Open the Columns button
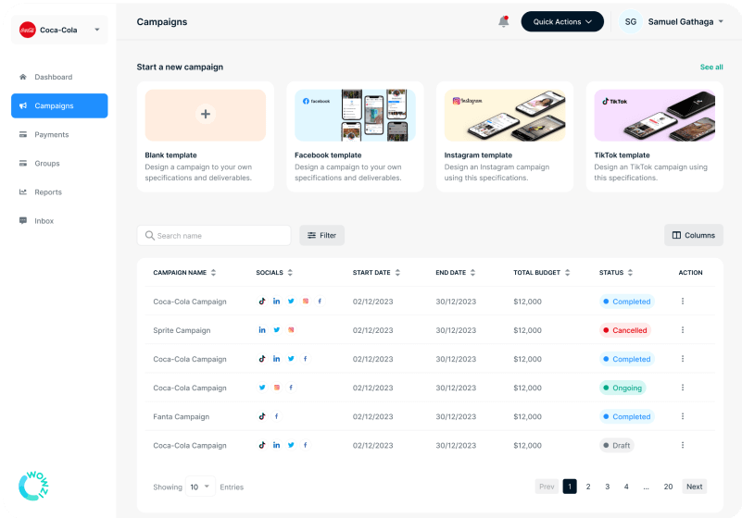The image size is (742, 518). point(694,235)
